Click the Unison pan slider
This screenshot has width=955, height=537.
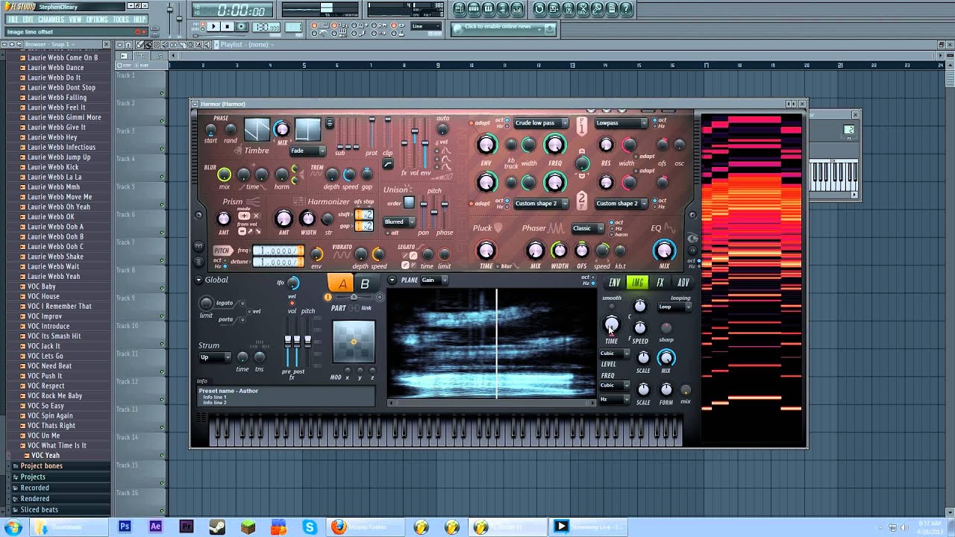click(x=425, y=213)
